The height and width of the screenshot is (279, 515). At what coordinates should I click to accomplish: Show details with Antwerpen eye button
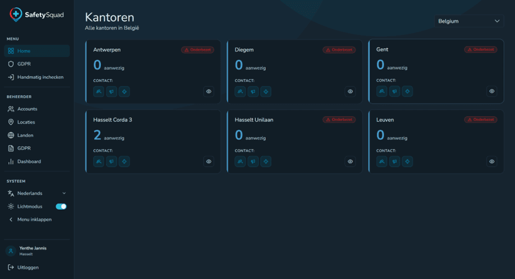[x=209, y=92]
